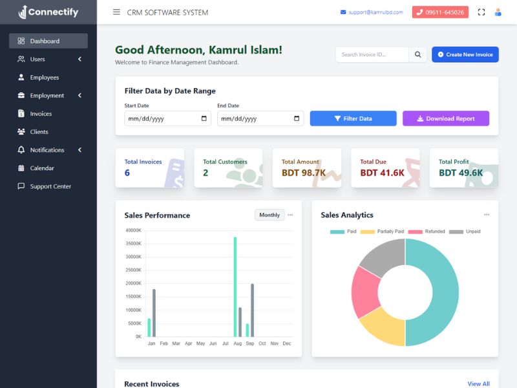Viewport: 517px width, 388px height.
Task: Open Start Date calendar picker icon
Action: point(204,118)
